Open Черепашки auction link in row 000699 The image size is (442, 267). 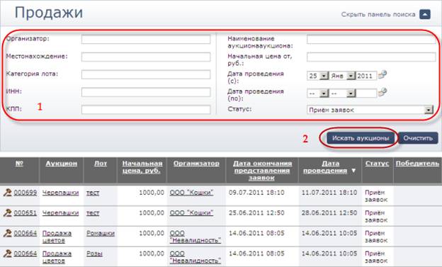tap(60, 193)
